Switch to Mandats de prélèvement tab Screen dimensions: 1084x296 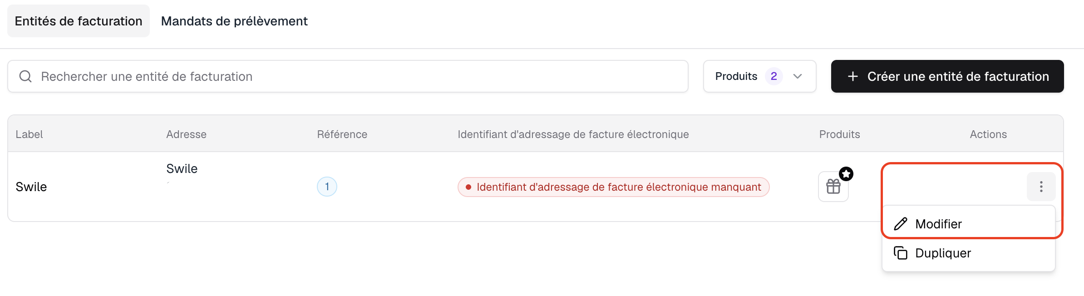[234, 21]
